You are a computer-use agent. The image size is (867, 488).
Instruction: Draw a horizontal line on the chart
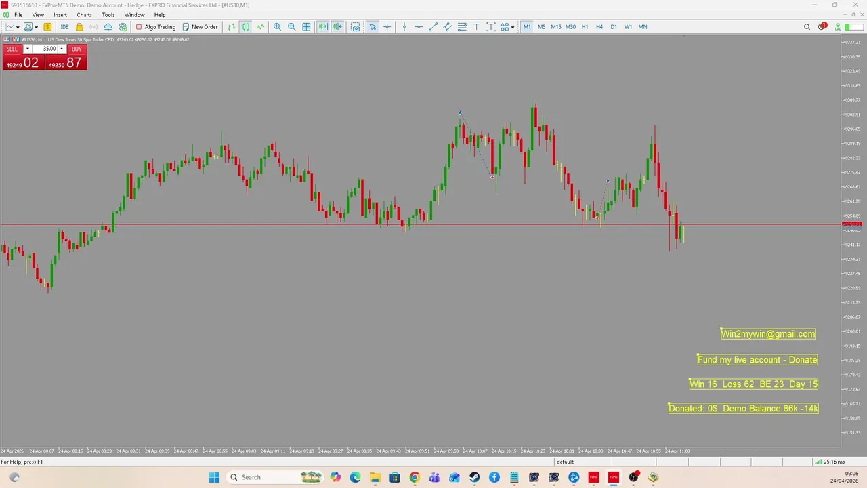[419, 27]
